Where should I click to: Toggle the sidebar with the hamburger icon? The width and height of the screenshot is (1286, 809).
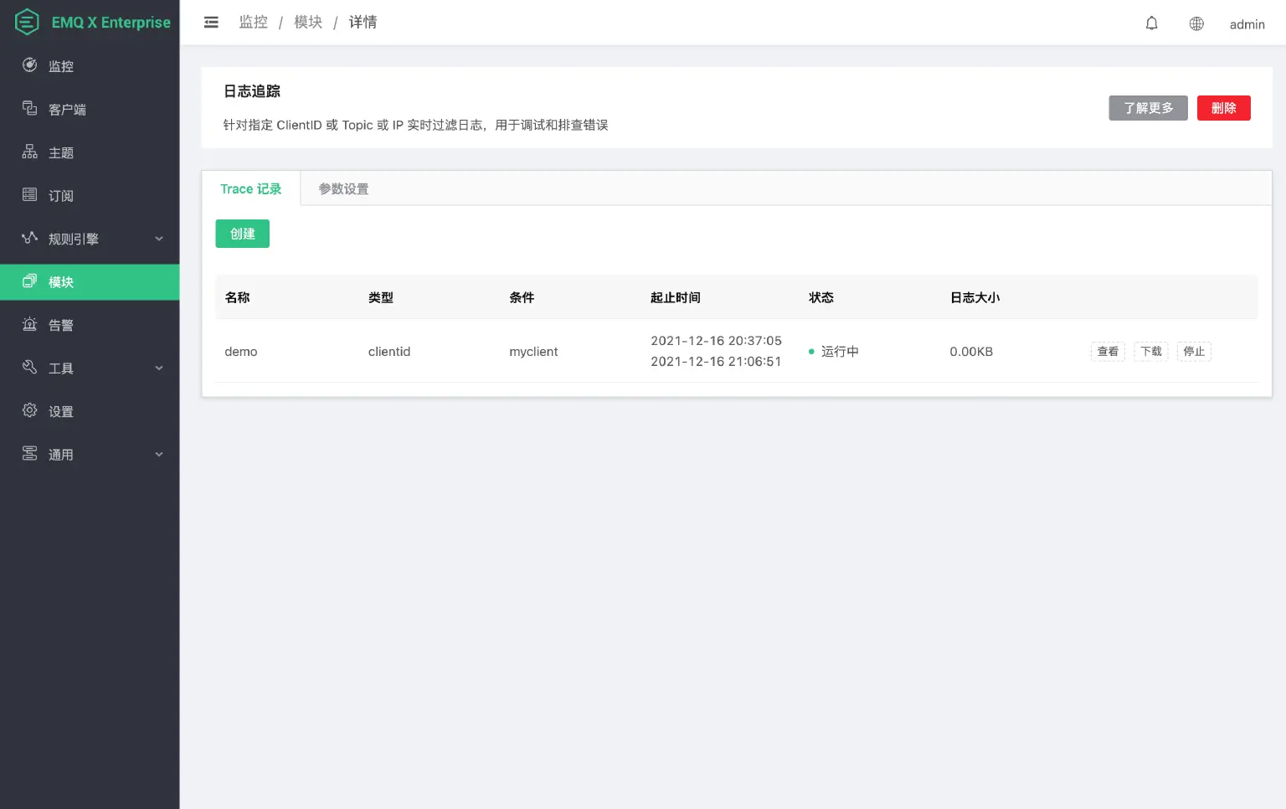coord(210,22)
